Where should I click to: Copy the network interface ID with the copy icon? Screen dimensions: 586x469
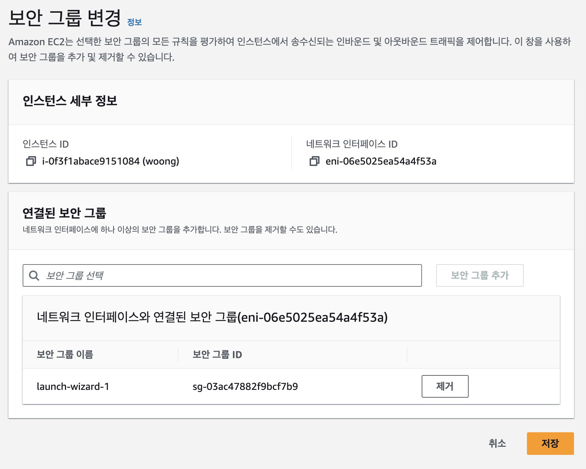(315, 161)
